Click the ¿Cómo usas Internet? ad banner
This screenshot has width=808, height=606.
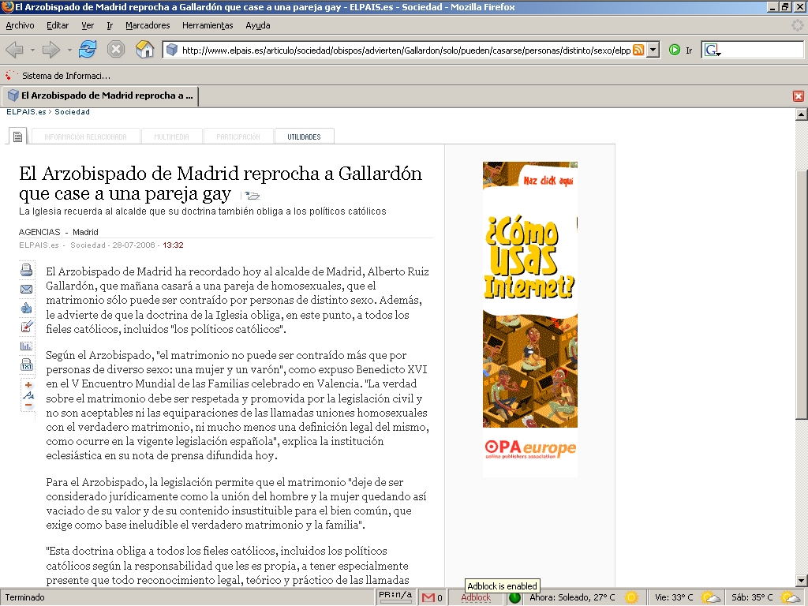pos(529,319)
